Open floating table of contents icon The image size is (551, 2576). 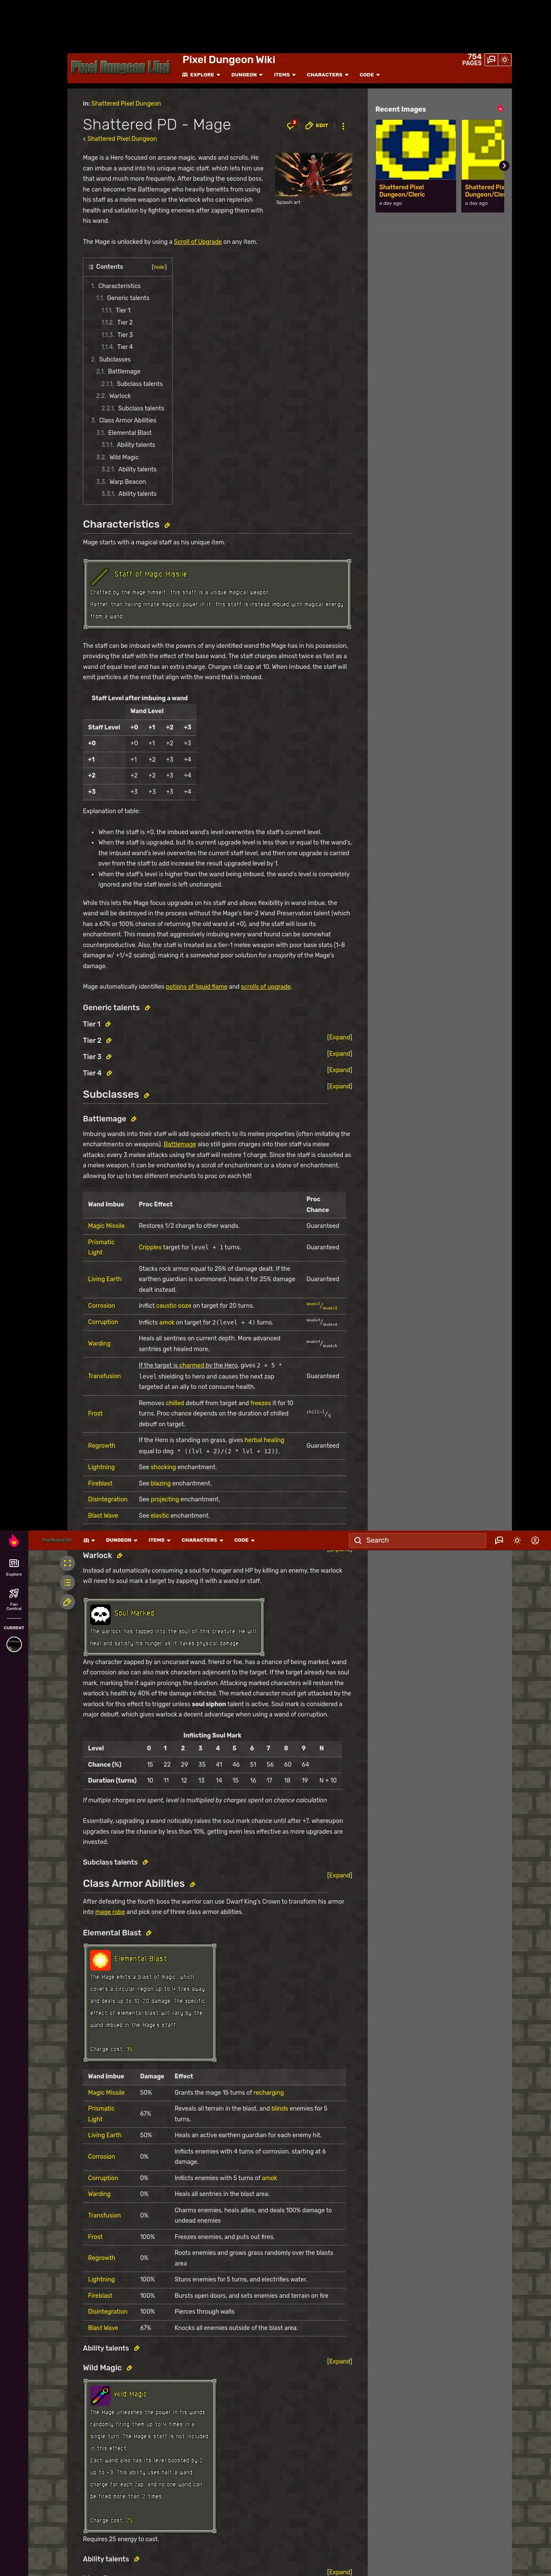pos(67,1582)
